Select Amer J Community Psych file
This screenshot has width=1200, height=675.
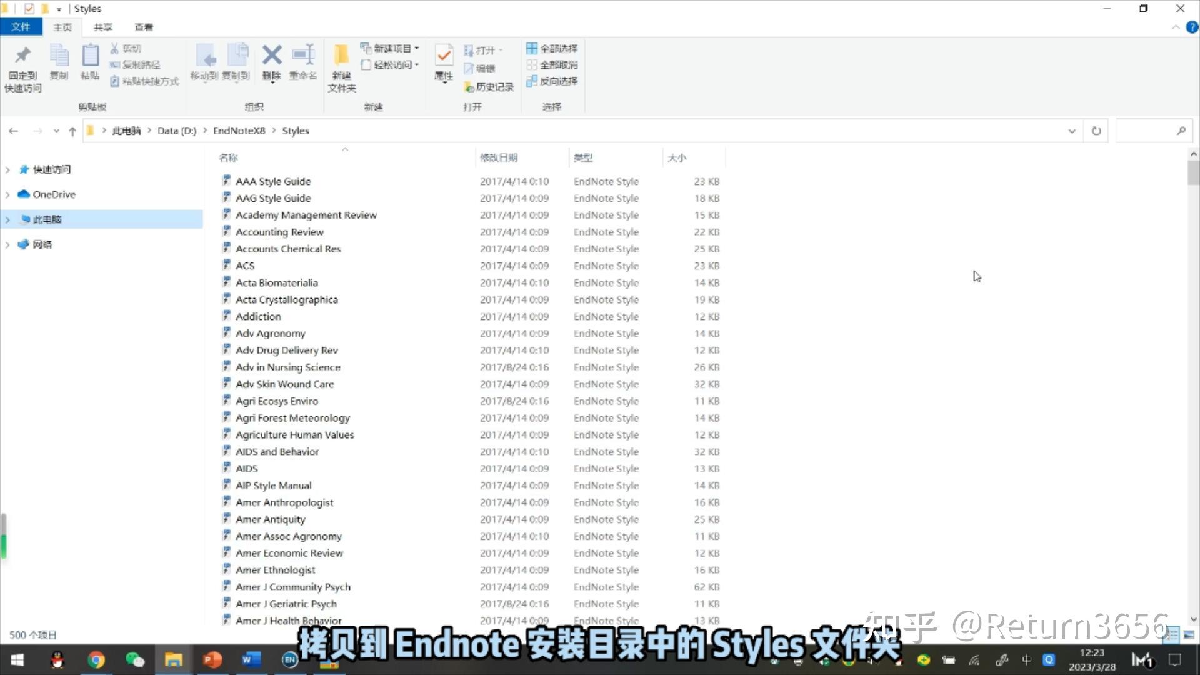tap(293, 586)
